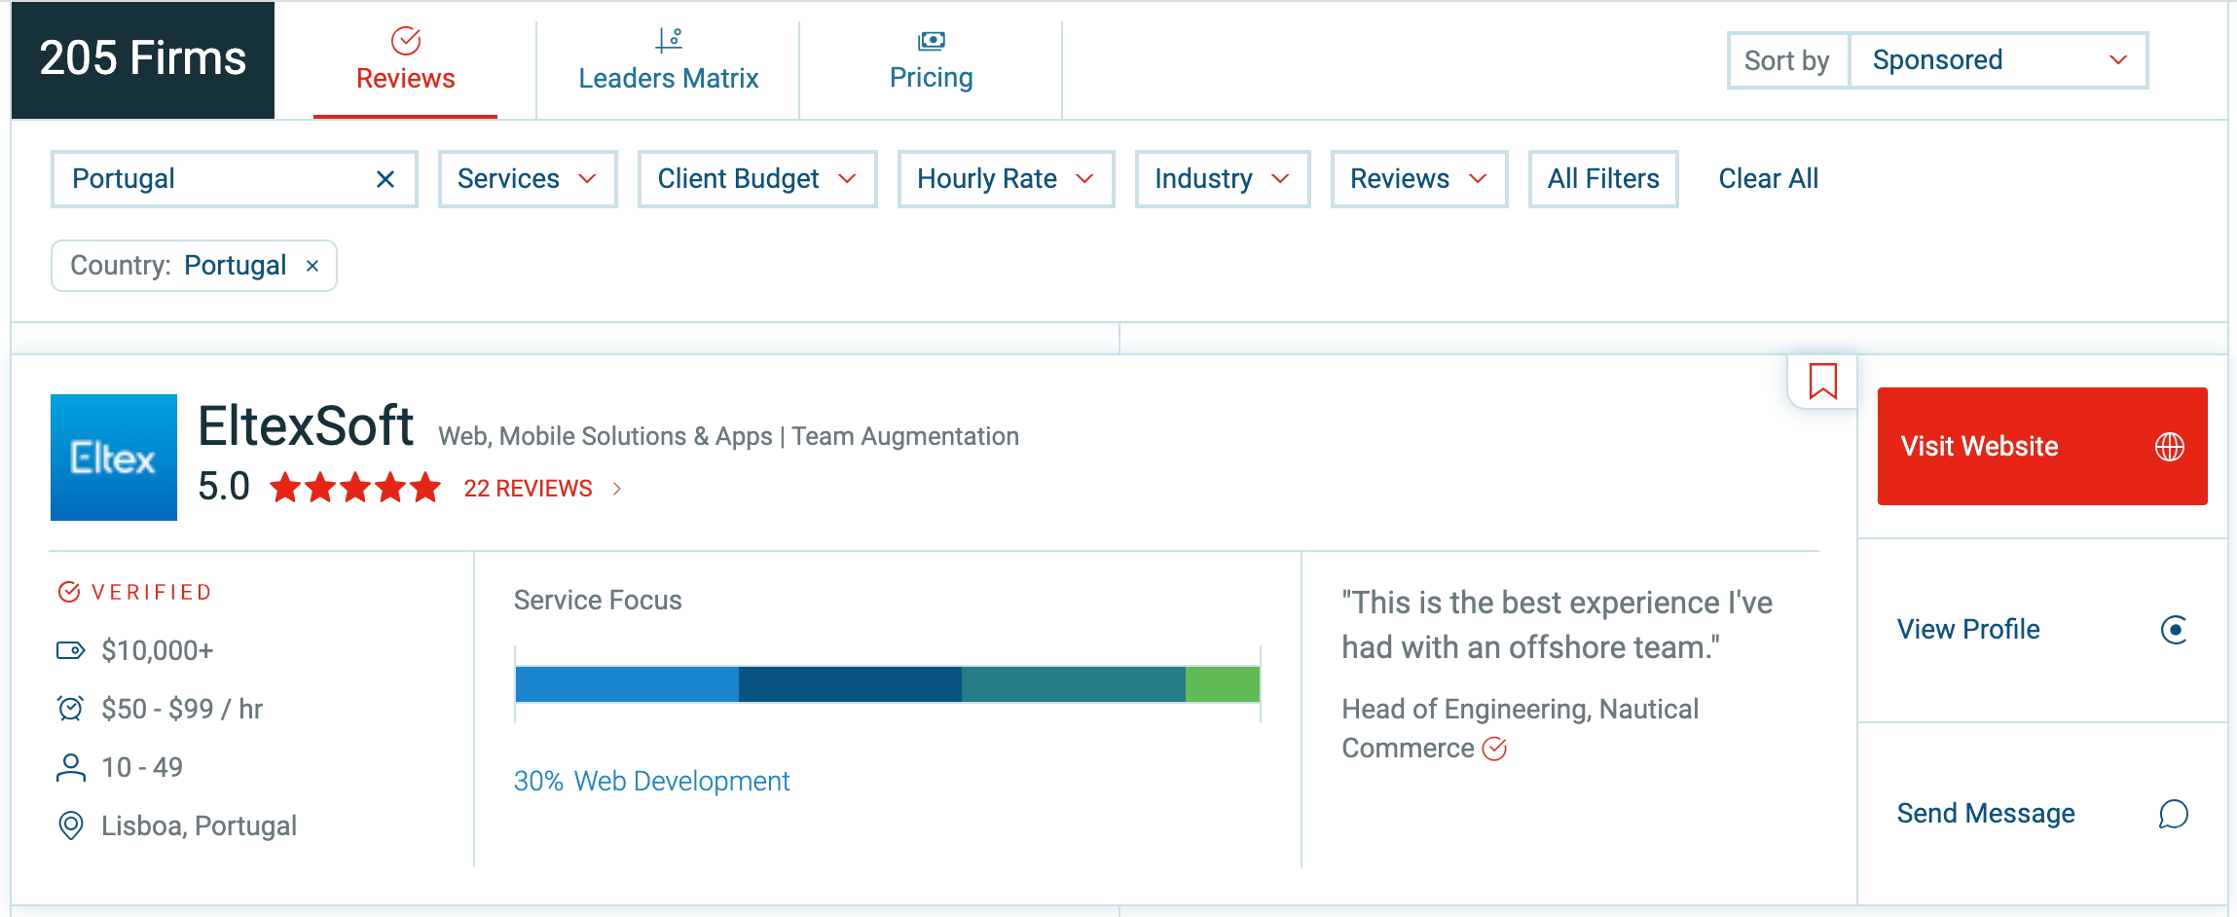Click 30% Web Development label
The height and width of the screenshot is (917, 2237).
tap(651, 781)
